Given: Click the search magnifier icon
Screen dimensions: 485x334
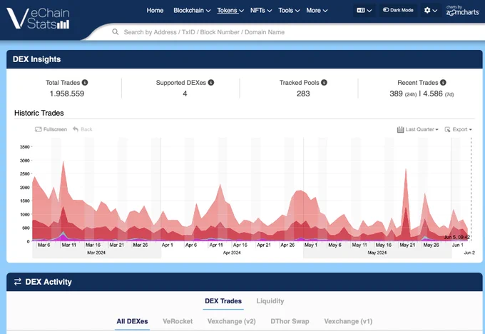Looking at the screenshot, I should pyautogui.click(x=115, y=32).
